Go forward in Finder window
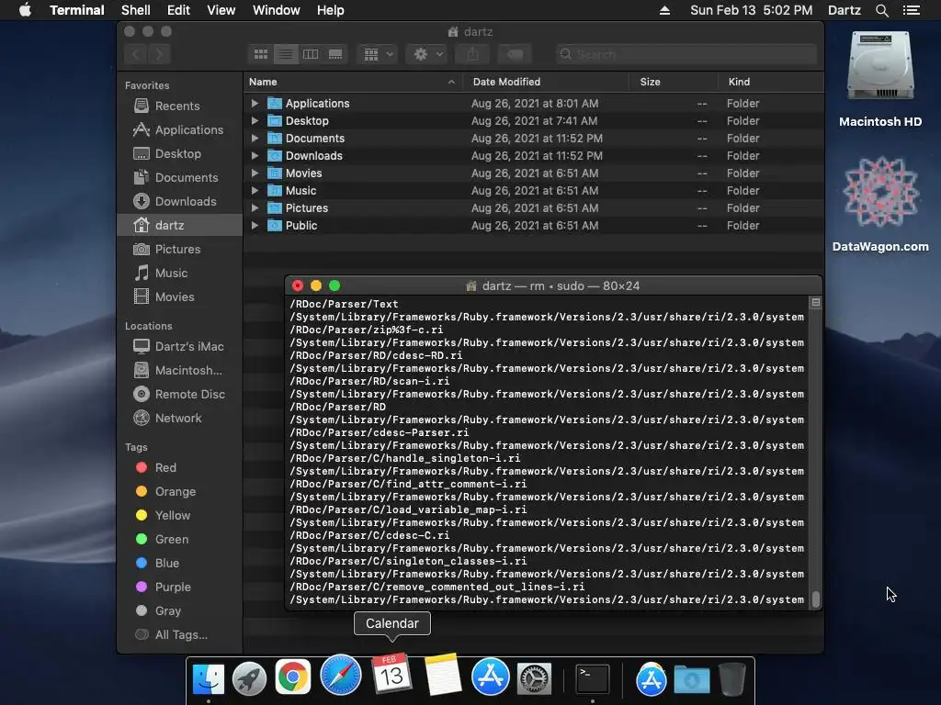Image resolution: width=941 pixels, height=705 pixels. click(159, 54)
